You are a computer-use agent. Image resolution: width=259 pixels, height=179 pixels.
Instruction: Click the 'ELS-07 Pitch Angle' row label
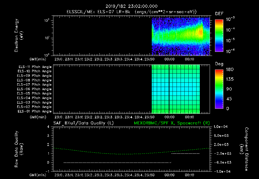tap(34, 84)
